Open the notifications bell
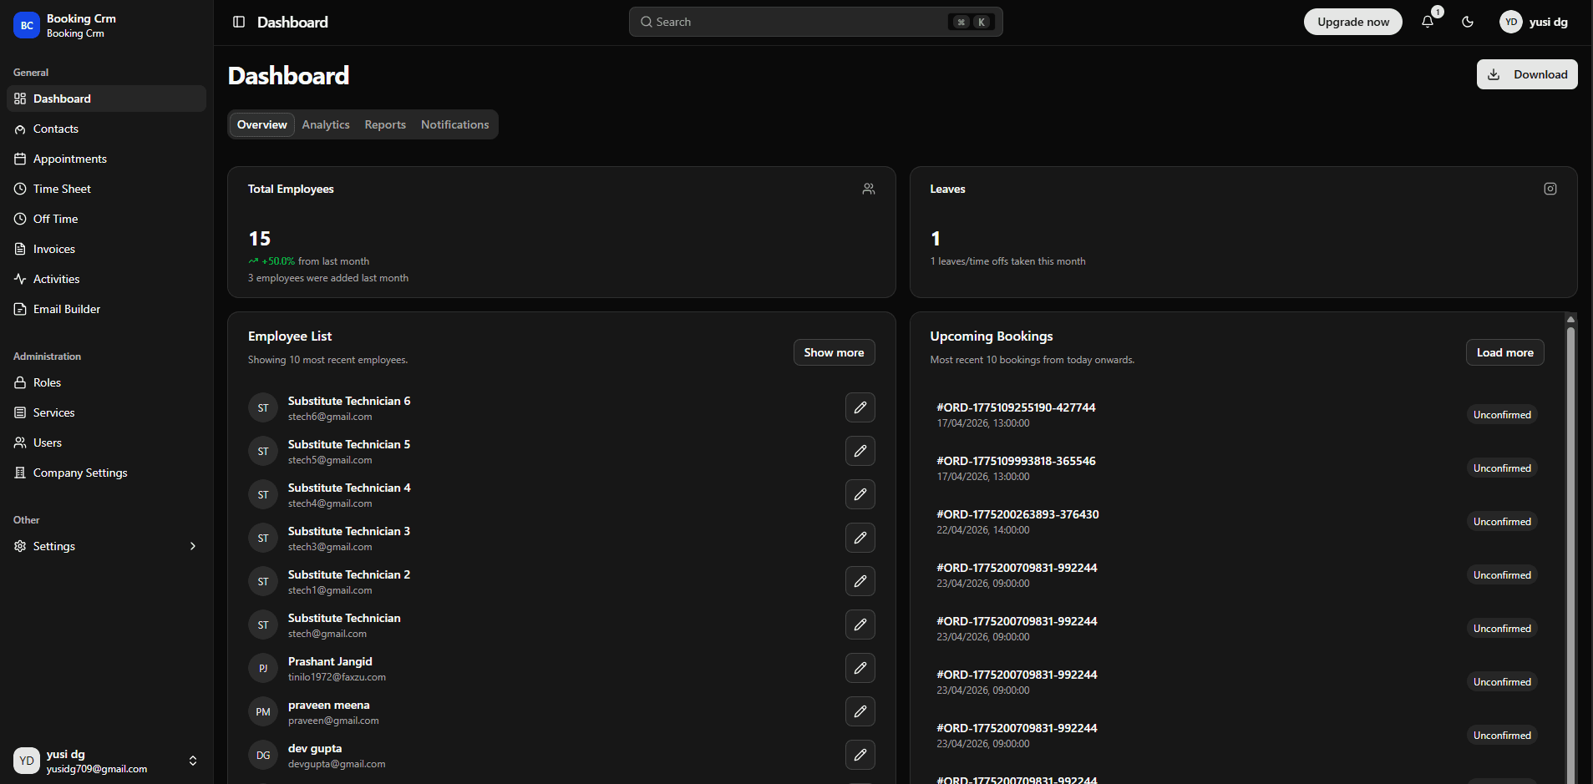The width and height of the screenshot is (1593, 784). point(1428,22)
